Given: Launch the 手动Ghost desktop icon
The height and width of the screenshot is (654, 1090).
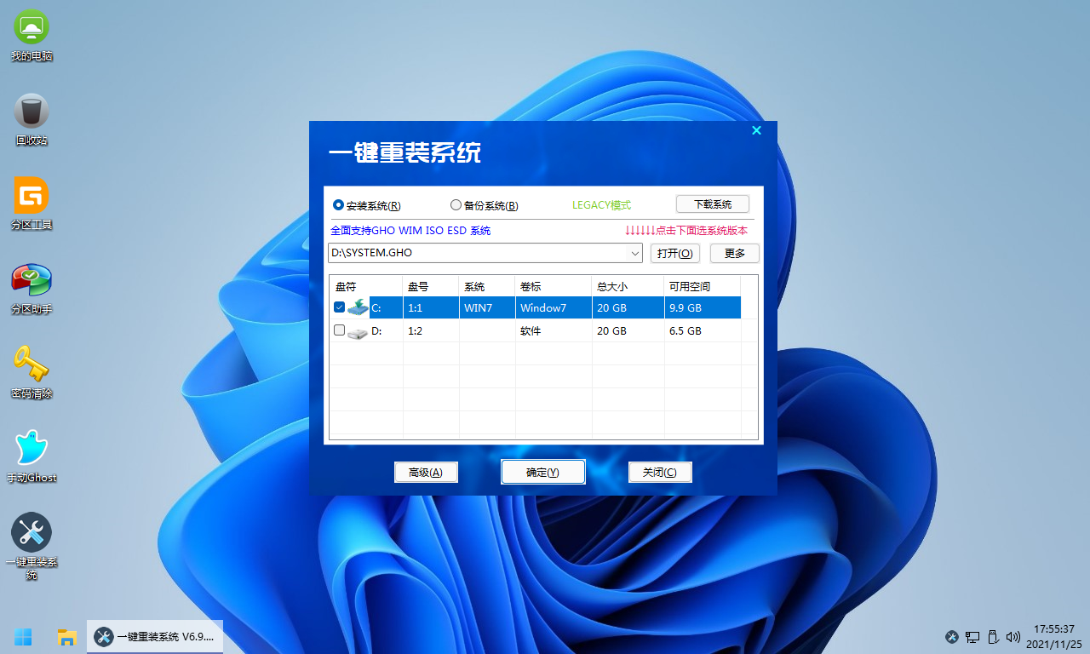Looking at the screenshot, I should click(32, 457).
